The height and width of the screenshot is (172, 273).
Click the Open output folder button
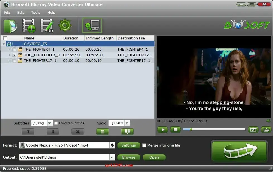coord(154,157)
